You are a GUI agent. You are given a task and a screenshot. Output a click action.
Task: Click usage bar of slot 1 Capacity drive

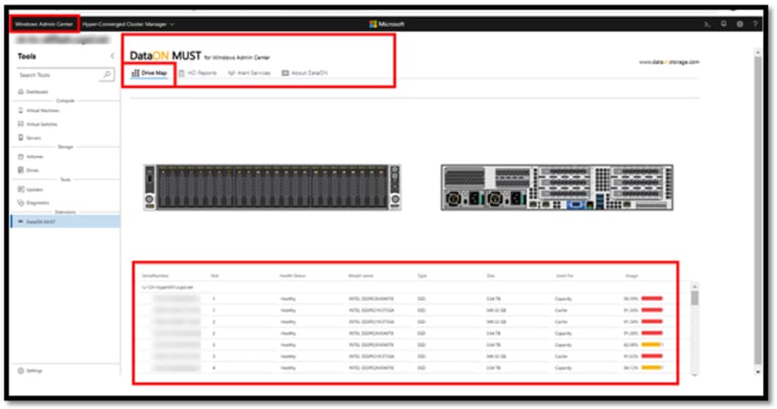[x=652, y=299]
